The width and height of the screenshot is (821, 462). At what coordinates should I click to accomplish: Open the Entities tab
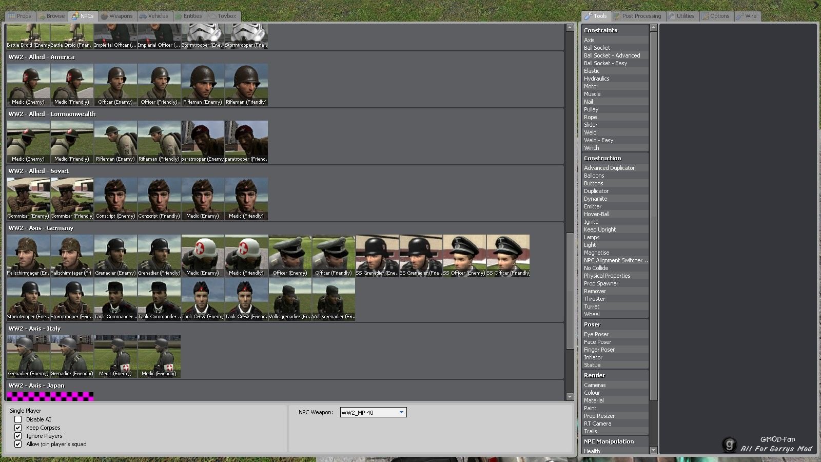point(189,16)
